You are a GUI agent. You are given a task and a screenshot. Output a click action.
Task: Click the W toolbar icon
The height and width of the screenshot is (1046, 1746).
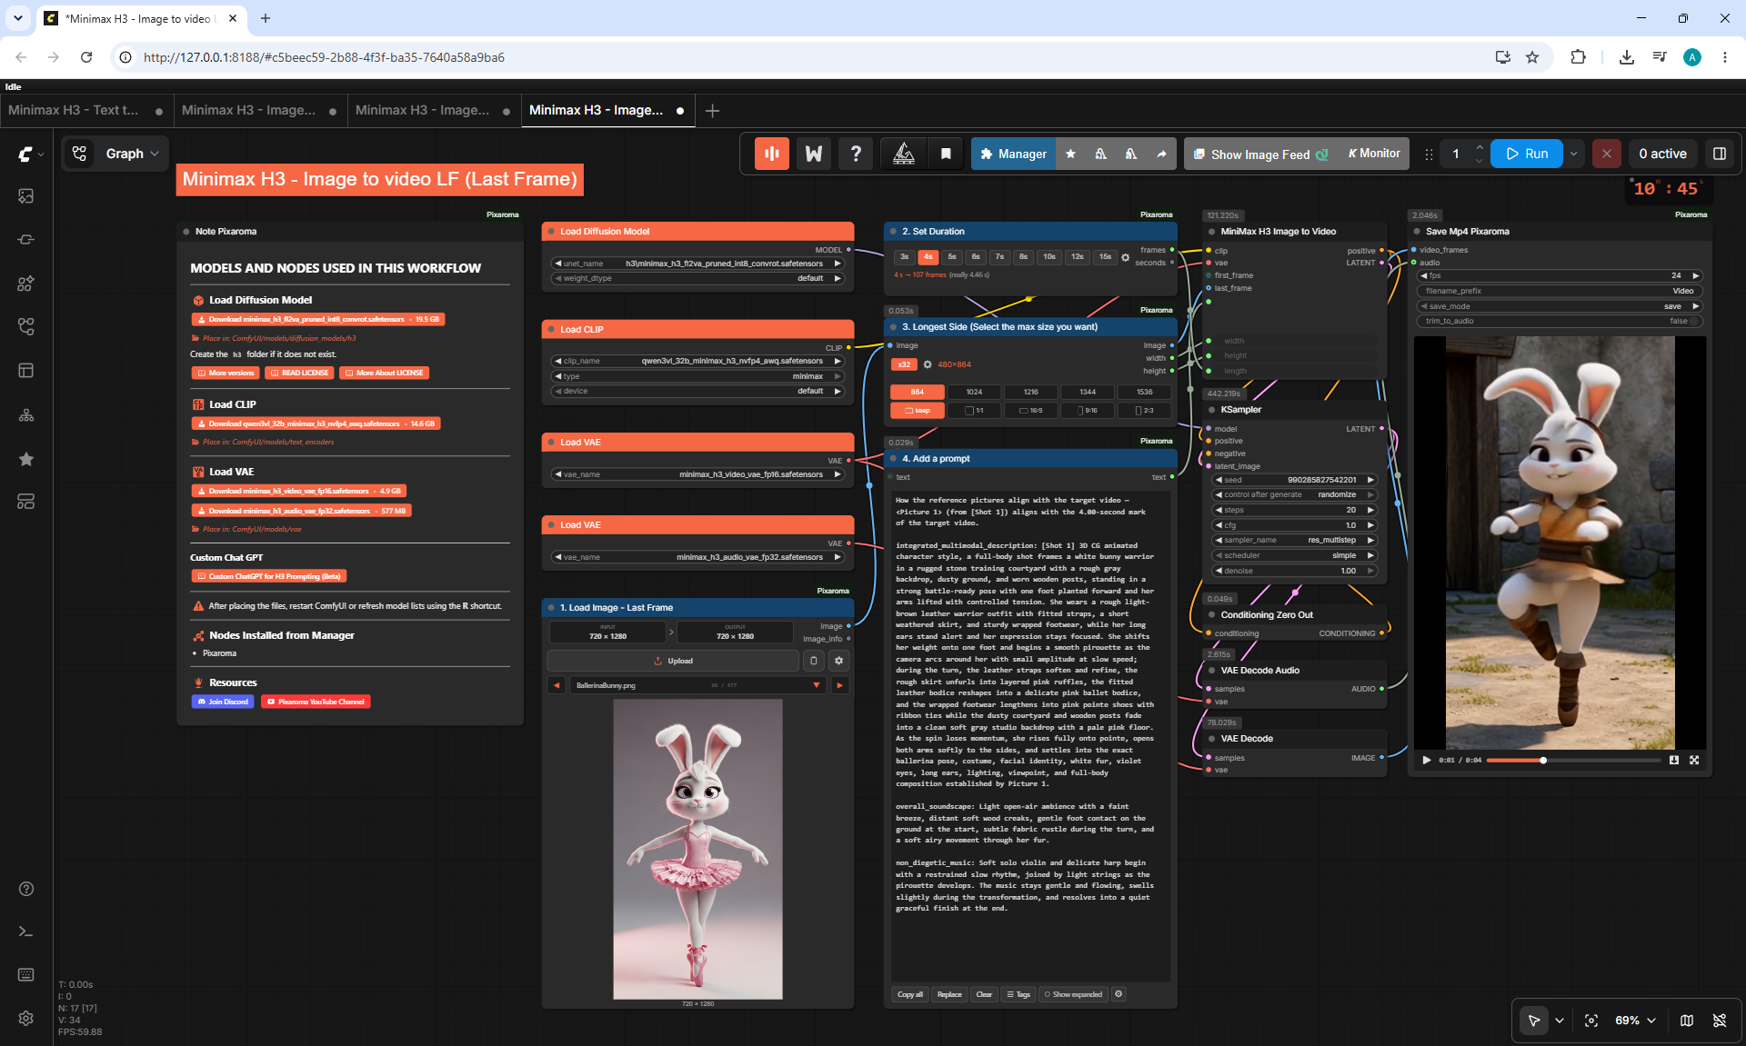pyautogui.click(x=814, y=154)
